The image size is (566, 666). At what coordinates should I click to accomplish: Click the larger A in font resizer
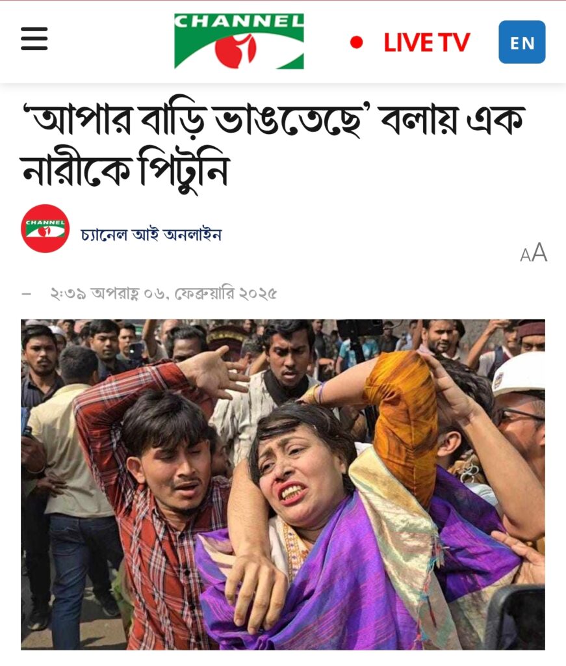point(539,252)
